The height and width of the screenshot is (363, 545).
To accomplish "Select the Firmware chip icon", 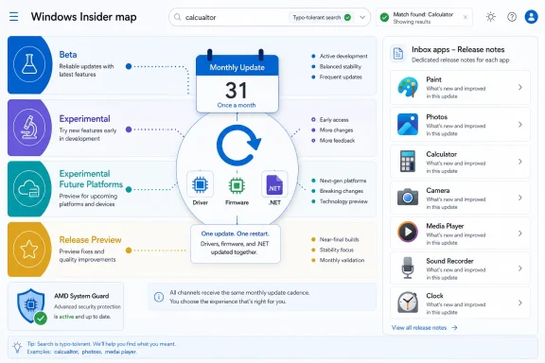I will (x=237, y=185).
